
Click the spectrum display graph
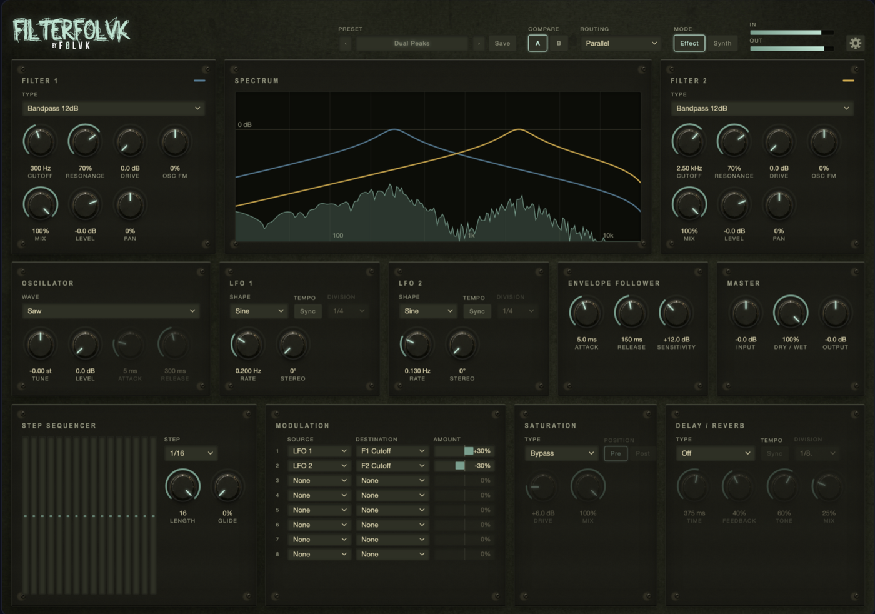(438, 166)
